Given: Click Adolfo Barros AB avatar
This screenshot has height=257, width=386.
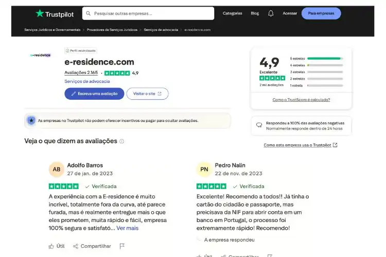Looking at the screenshot, I should tap(57, 169).
